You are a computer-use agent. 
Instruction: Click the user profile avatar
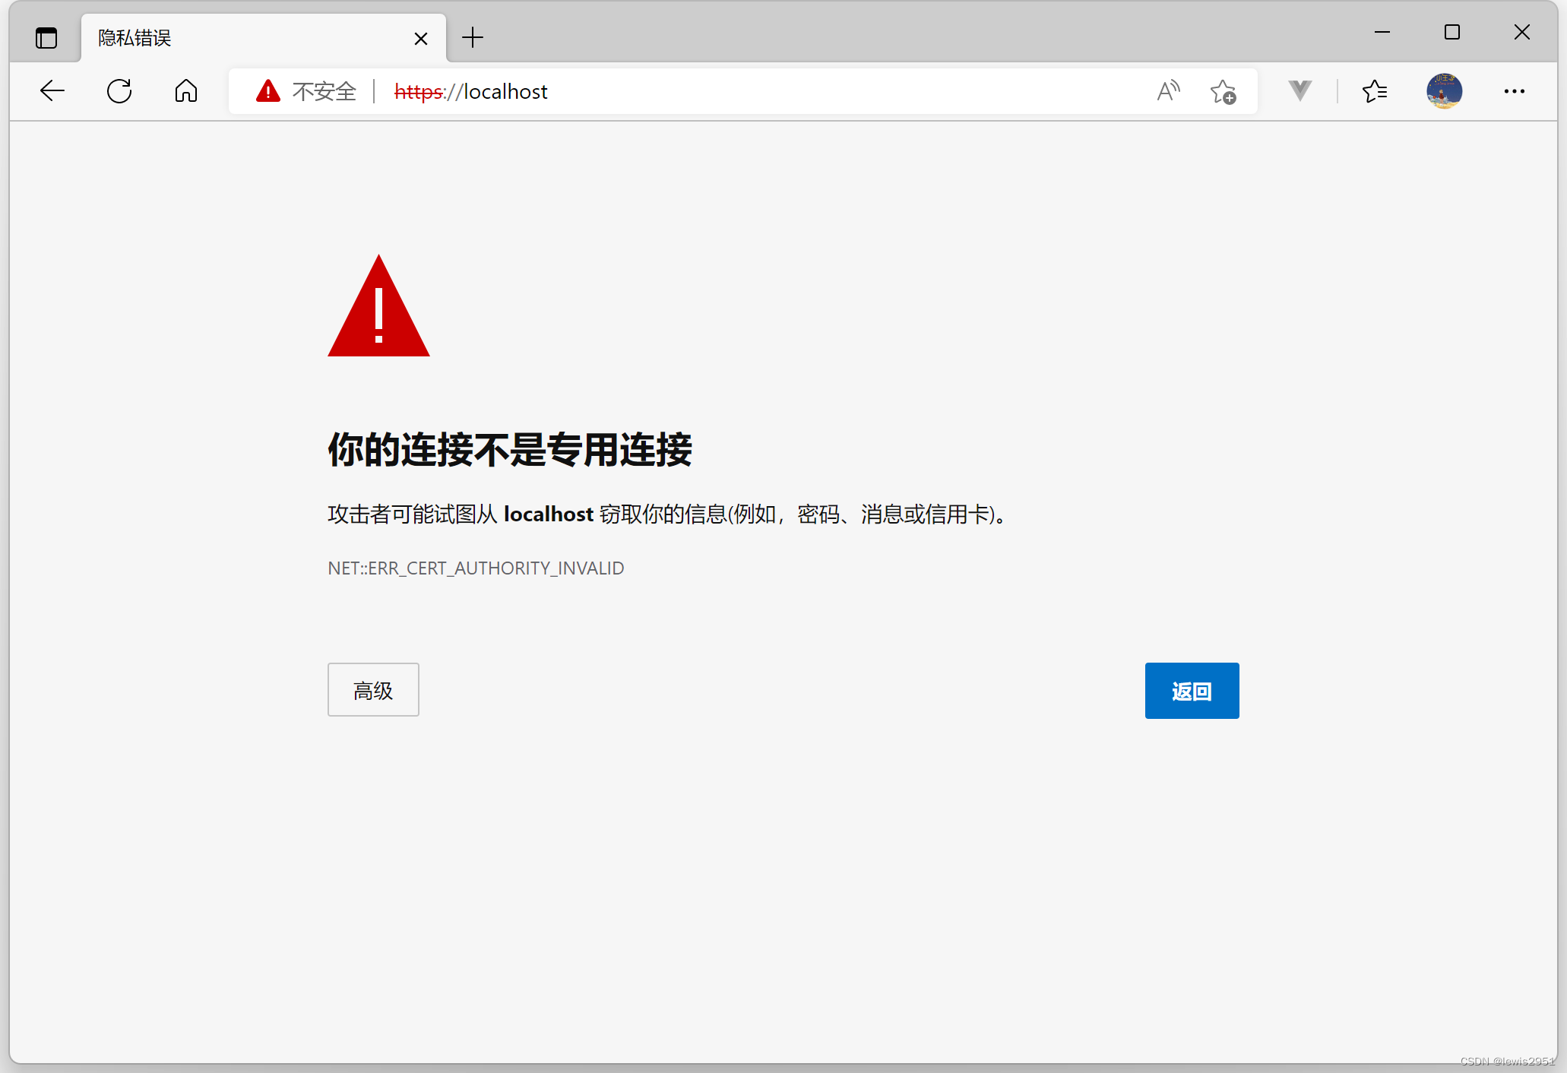pos(1444,91)
